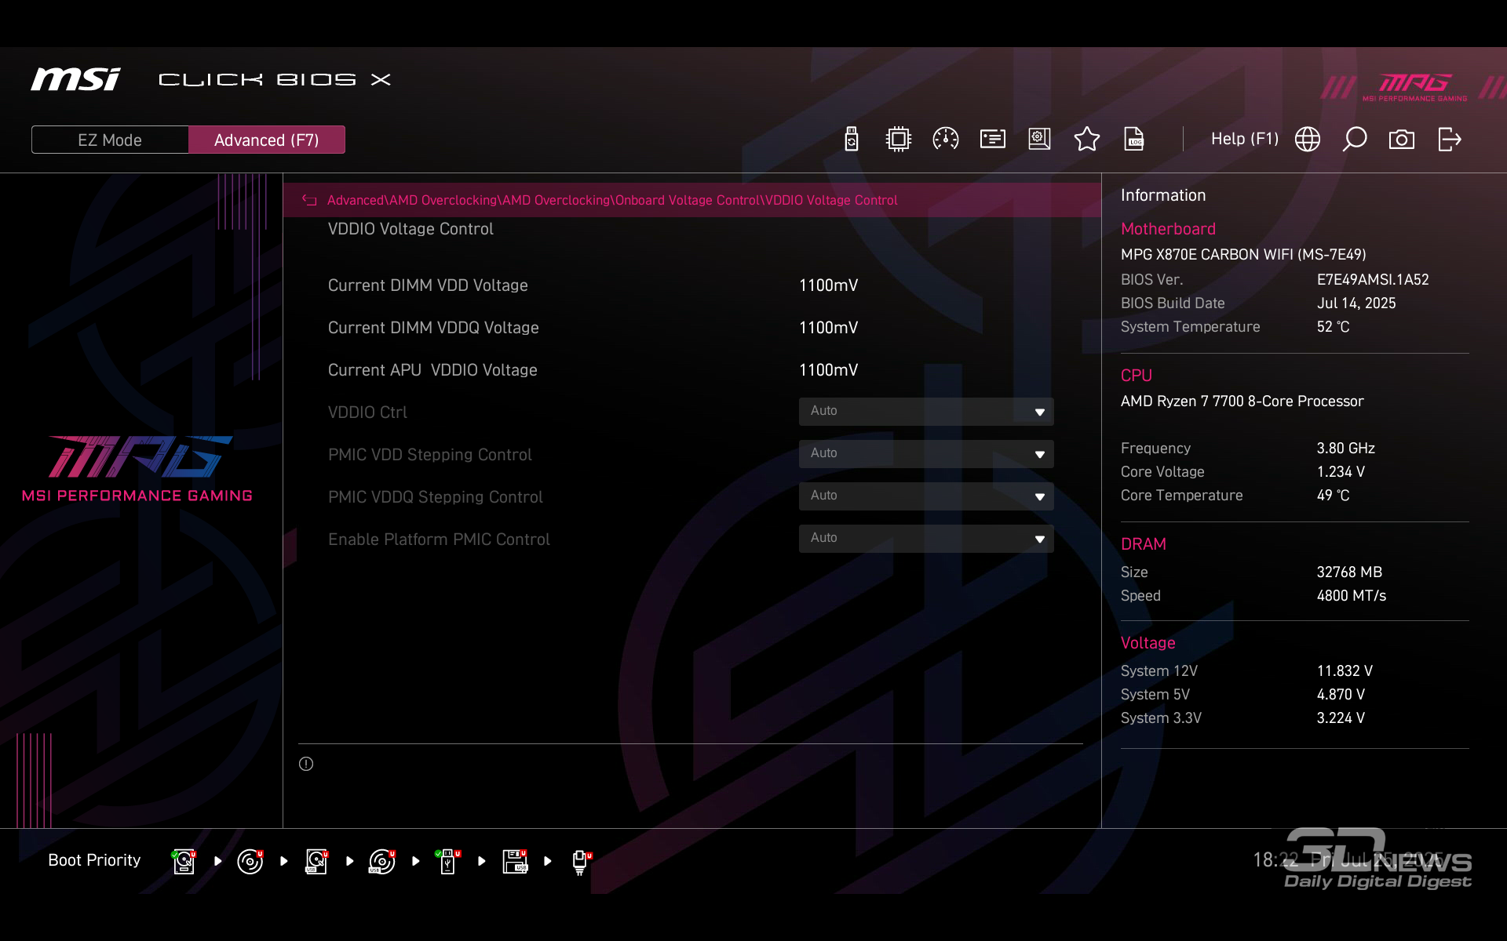
Task: Open the LOG file icon
Action: click(1134, 140)
